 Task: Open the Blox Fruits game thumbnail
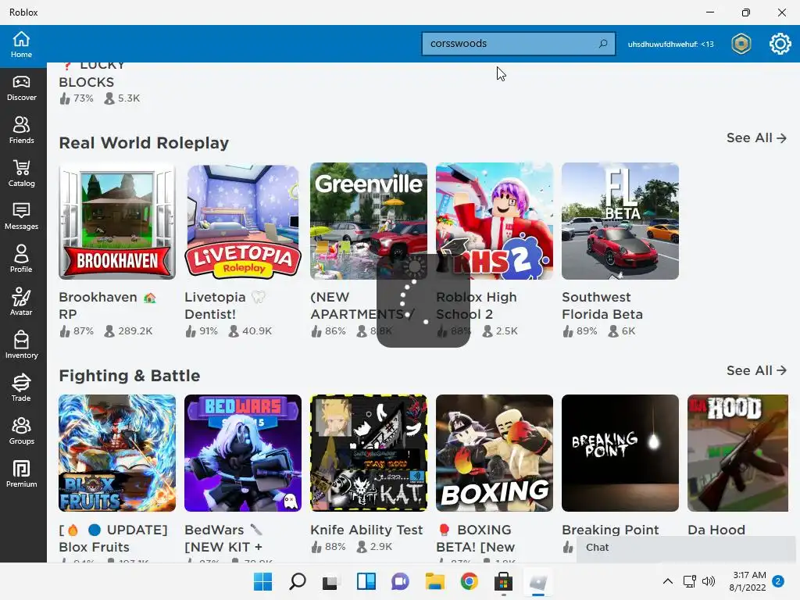tap(117, 453)
